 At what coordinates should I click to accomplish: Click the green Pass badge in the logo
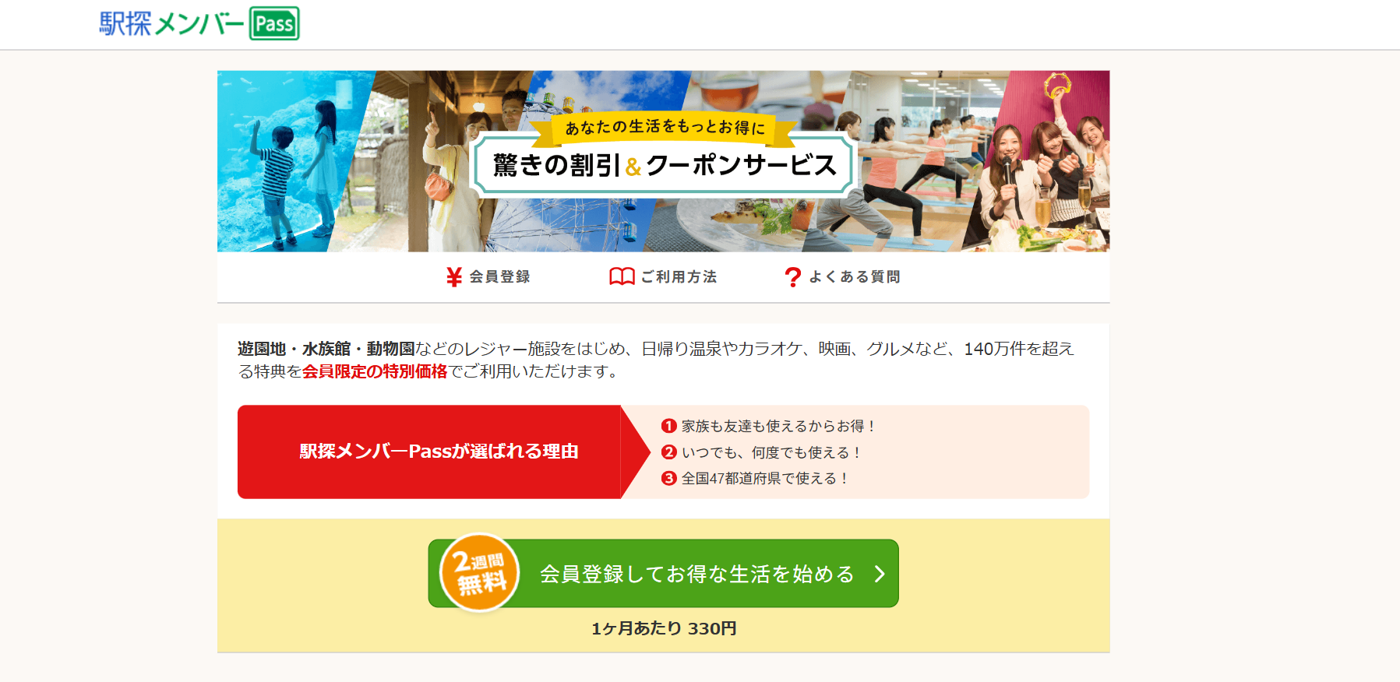tap(274, 23)
